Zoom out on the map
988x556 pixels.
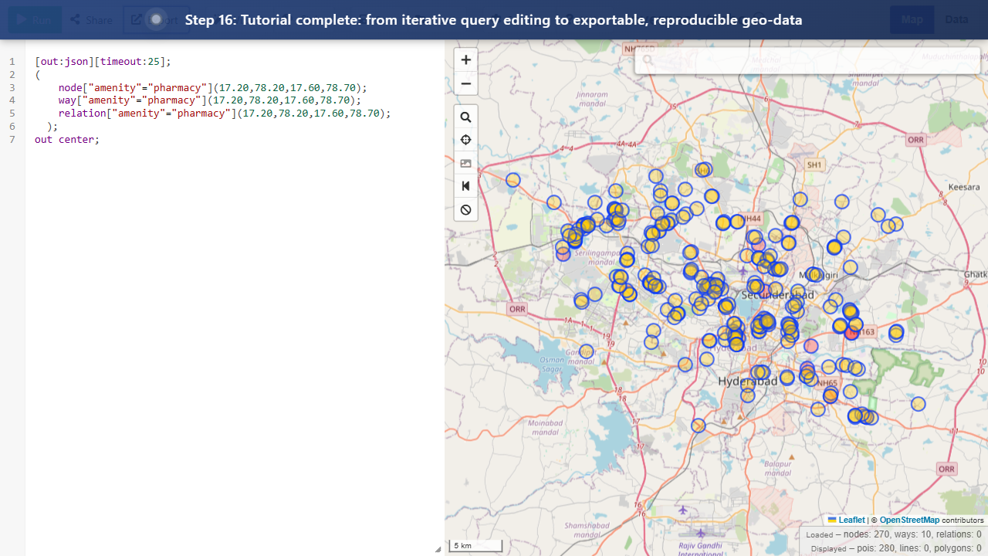click(465, 83)
